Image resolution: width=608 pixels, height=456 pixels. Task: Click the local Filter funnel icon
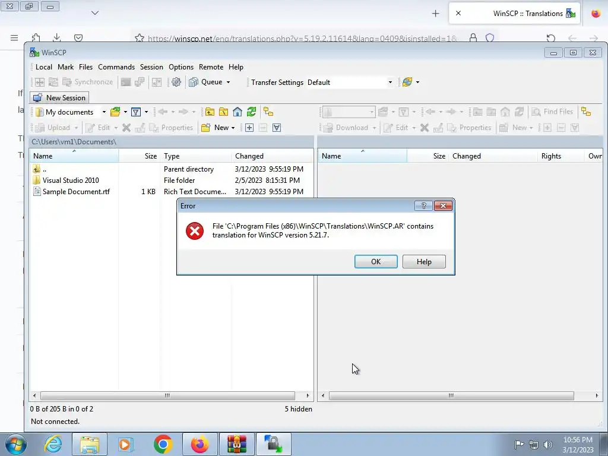click(x=136, y=112)
